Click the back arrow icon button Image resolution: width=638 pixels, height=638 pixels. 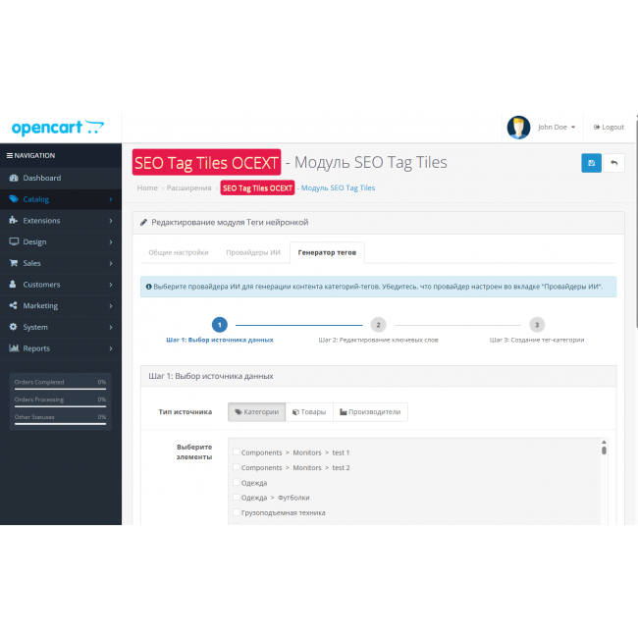coord(613,163)
